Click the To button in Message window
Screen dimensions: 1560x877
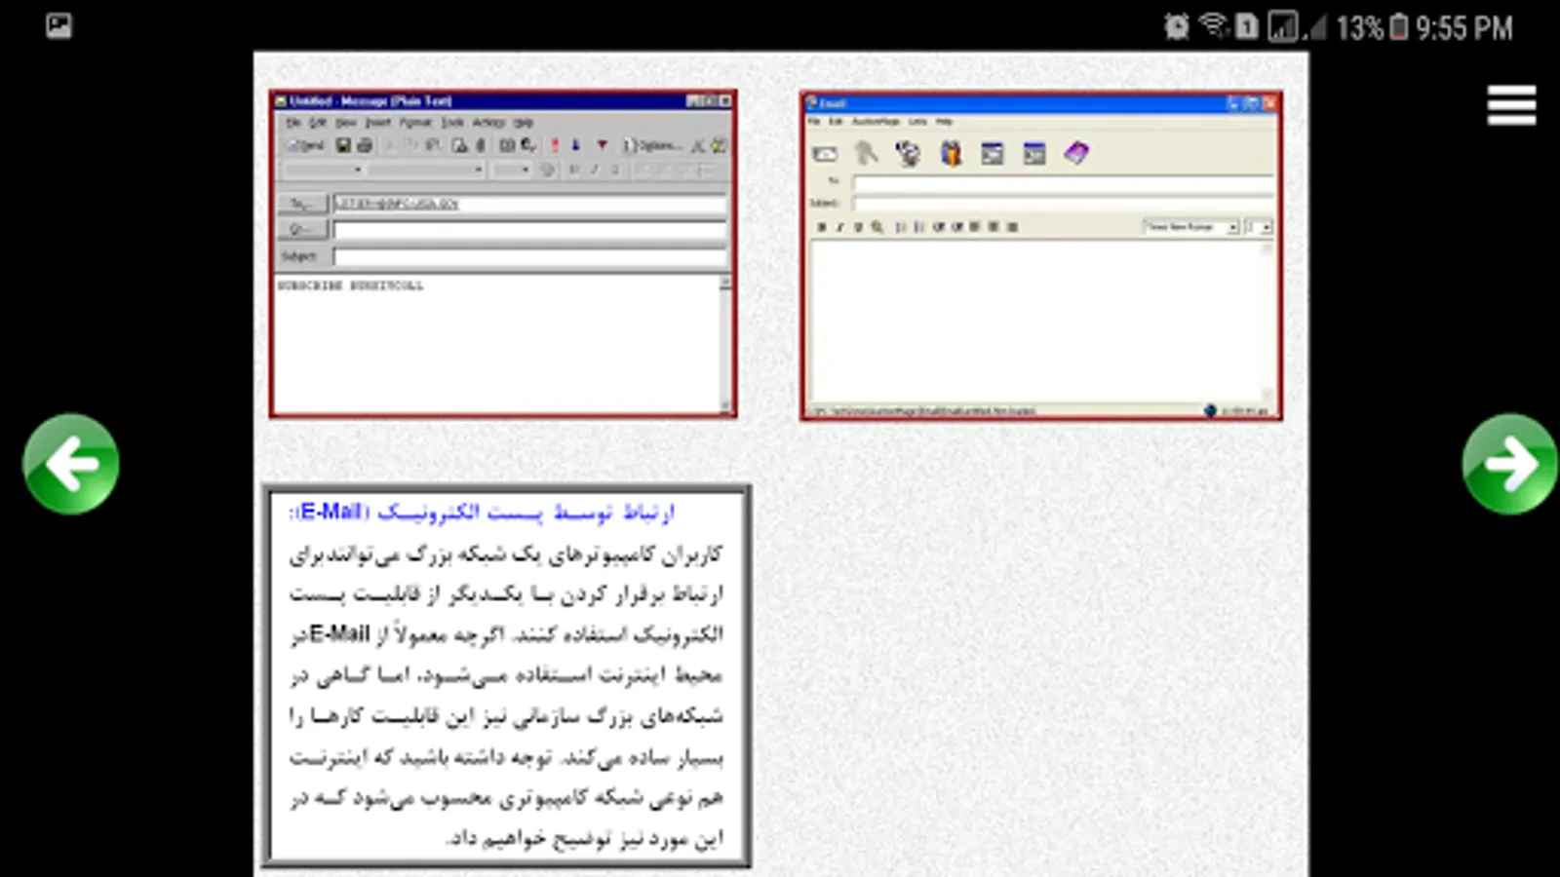(301, 204)
